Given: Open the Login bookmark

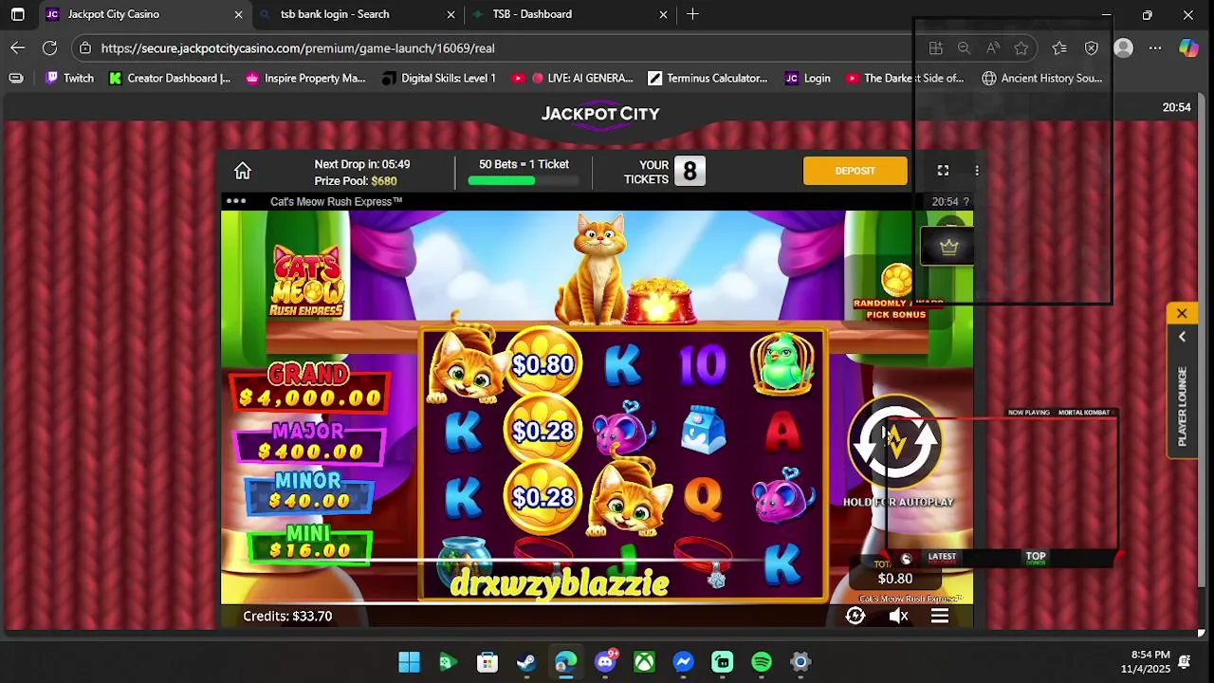Looking at the screenshot, I should 808,78.
